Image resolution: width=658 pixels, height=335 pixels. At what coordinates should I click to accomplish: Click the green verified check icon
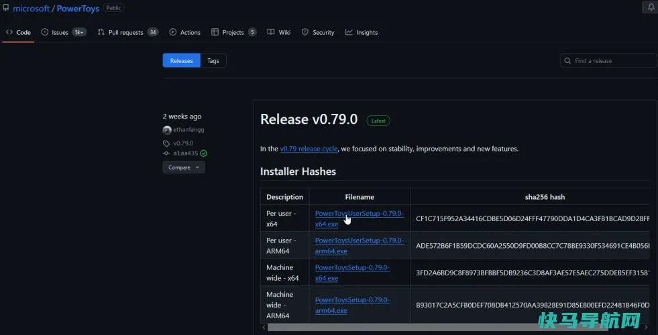pos(203,153)
